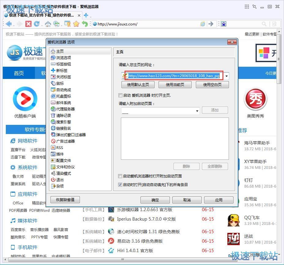Open 网络软件 category link
This screenshot has width=284, height=265.
28,141
